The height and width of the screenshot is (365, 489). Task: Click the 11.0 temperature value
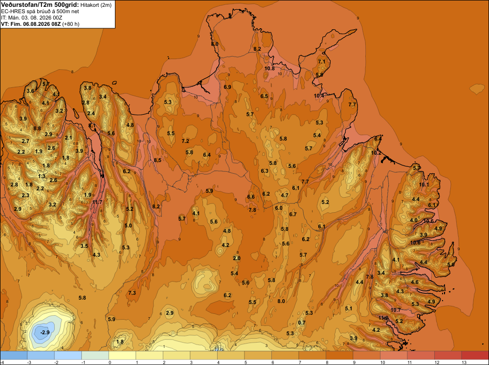click(383, 318)
